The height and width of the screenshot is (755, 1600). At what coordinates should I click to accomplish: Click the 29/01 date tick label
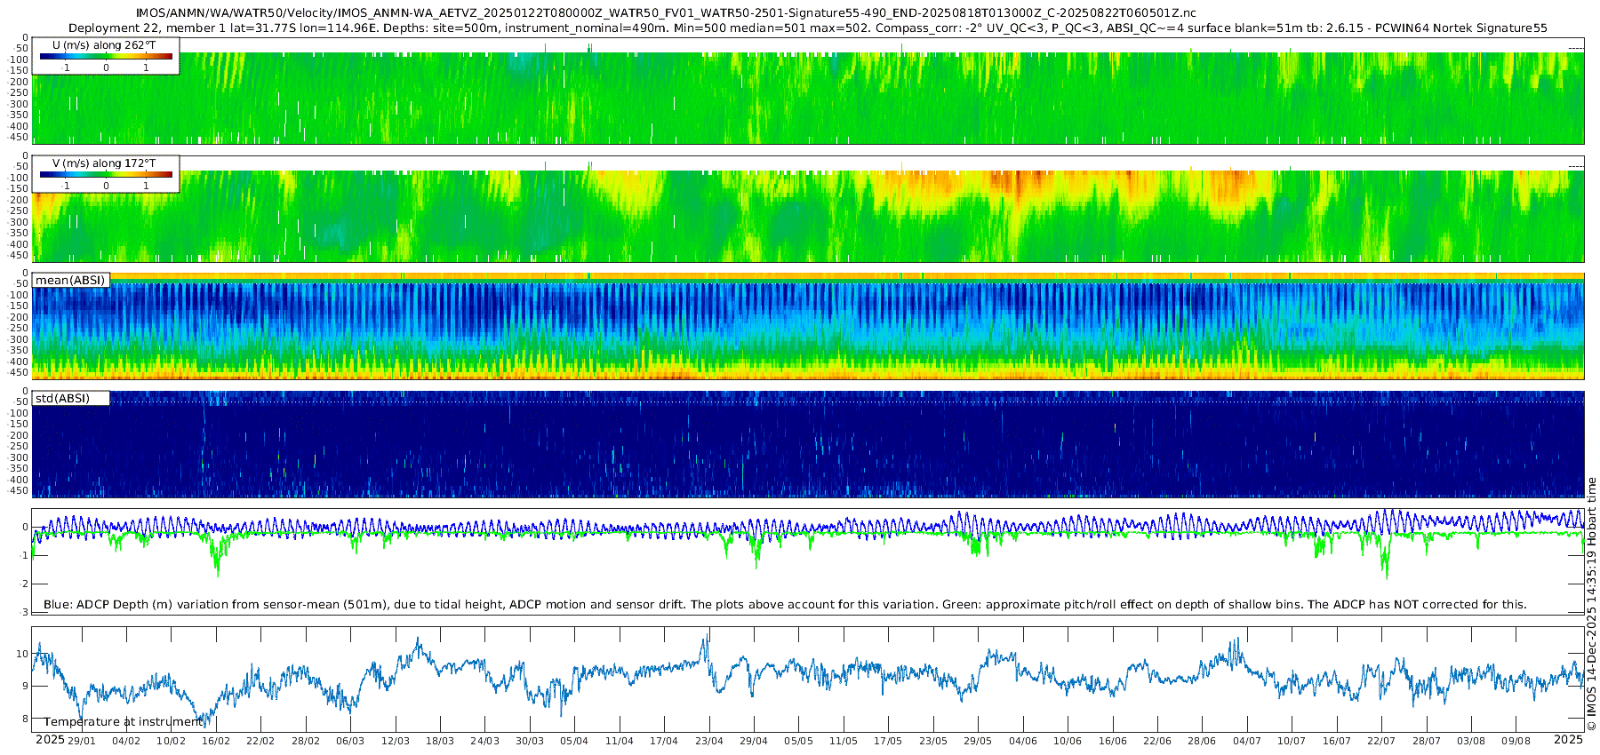82,741
